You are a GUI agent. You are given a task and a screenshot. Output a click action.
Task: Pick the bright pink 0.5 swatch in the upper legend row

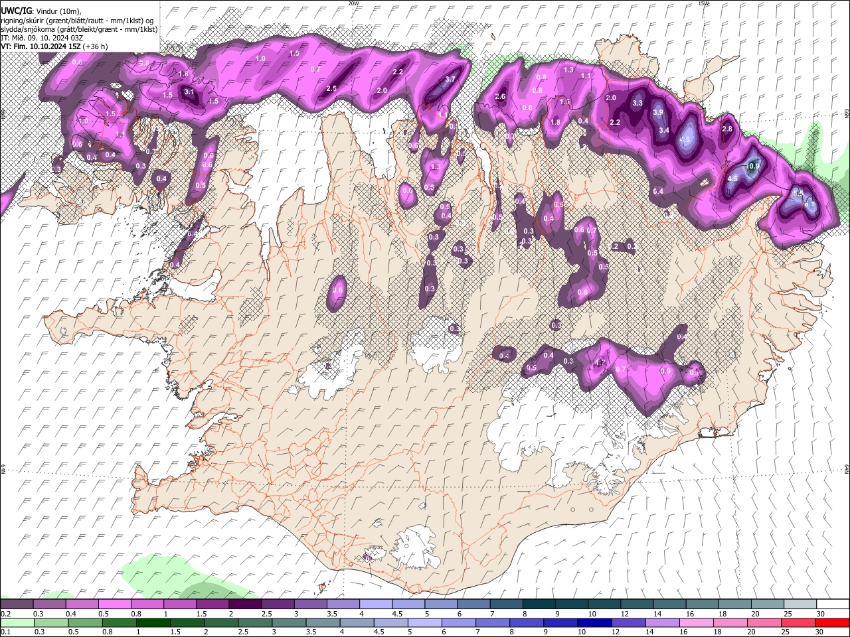(x=114, y=604)
